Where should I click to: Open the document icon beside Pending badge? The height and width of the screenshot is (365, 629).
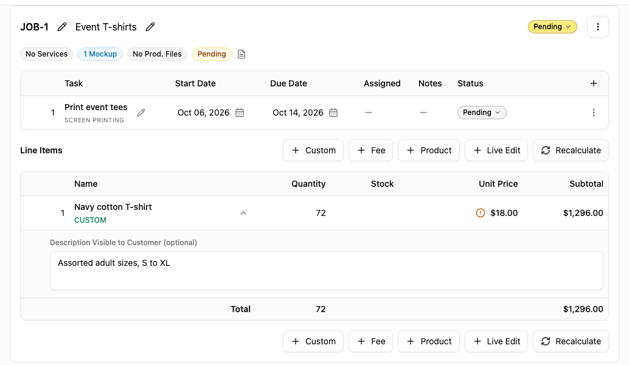coord(242,54)
